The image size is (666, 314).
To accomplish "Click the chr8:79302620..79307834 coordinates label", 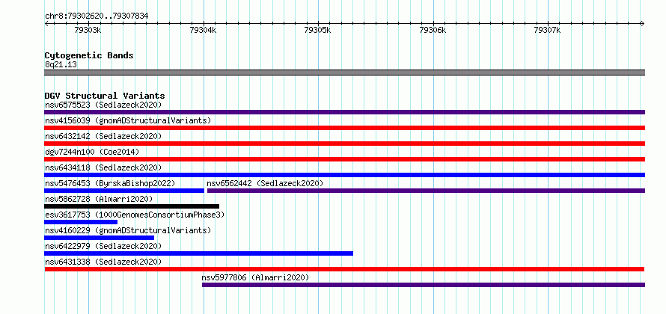I will pyautogui.click(x=97, y=16).
